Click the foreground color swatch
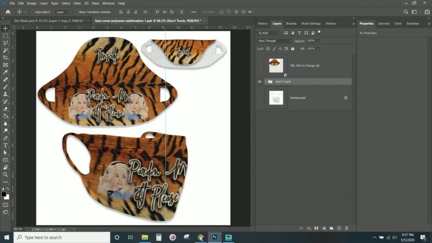Viewport: 432px width, 243px height. tap(4, 194)
